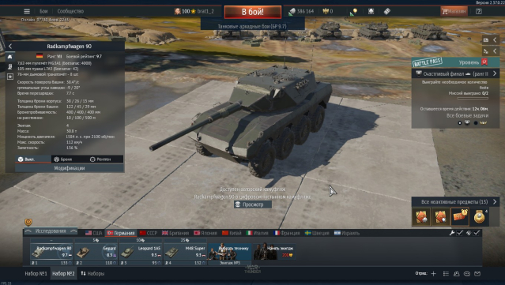Start battle with В бой! button

click(253, 12)
